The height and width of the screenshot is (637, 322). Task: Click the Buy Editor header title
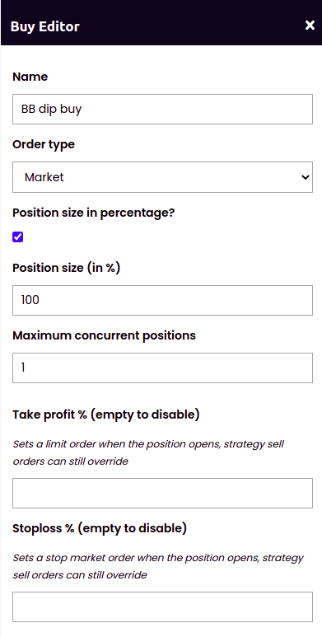(x=45, y=27)
